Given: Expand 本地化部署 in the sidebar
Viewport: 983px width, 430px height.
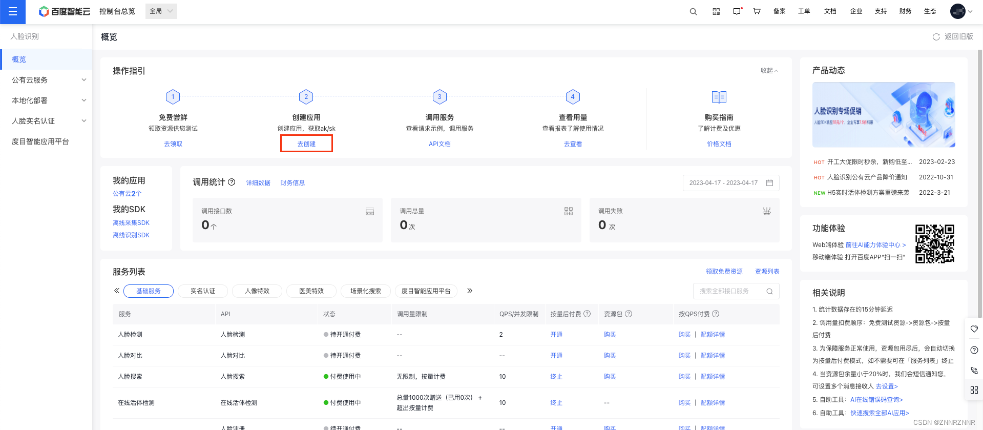Looking at the screenshot, I should tap(46, 100).
